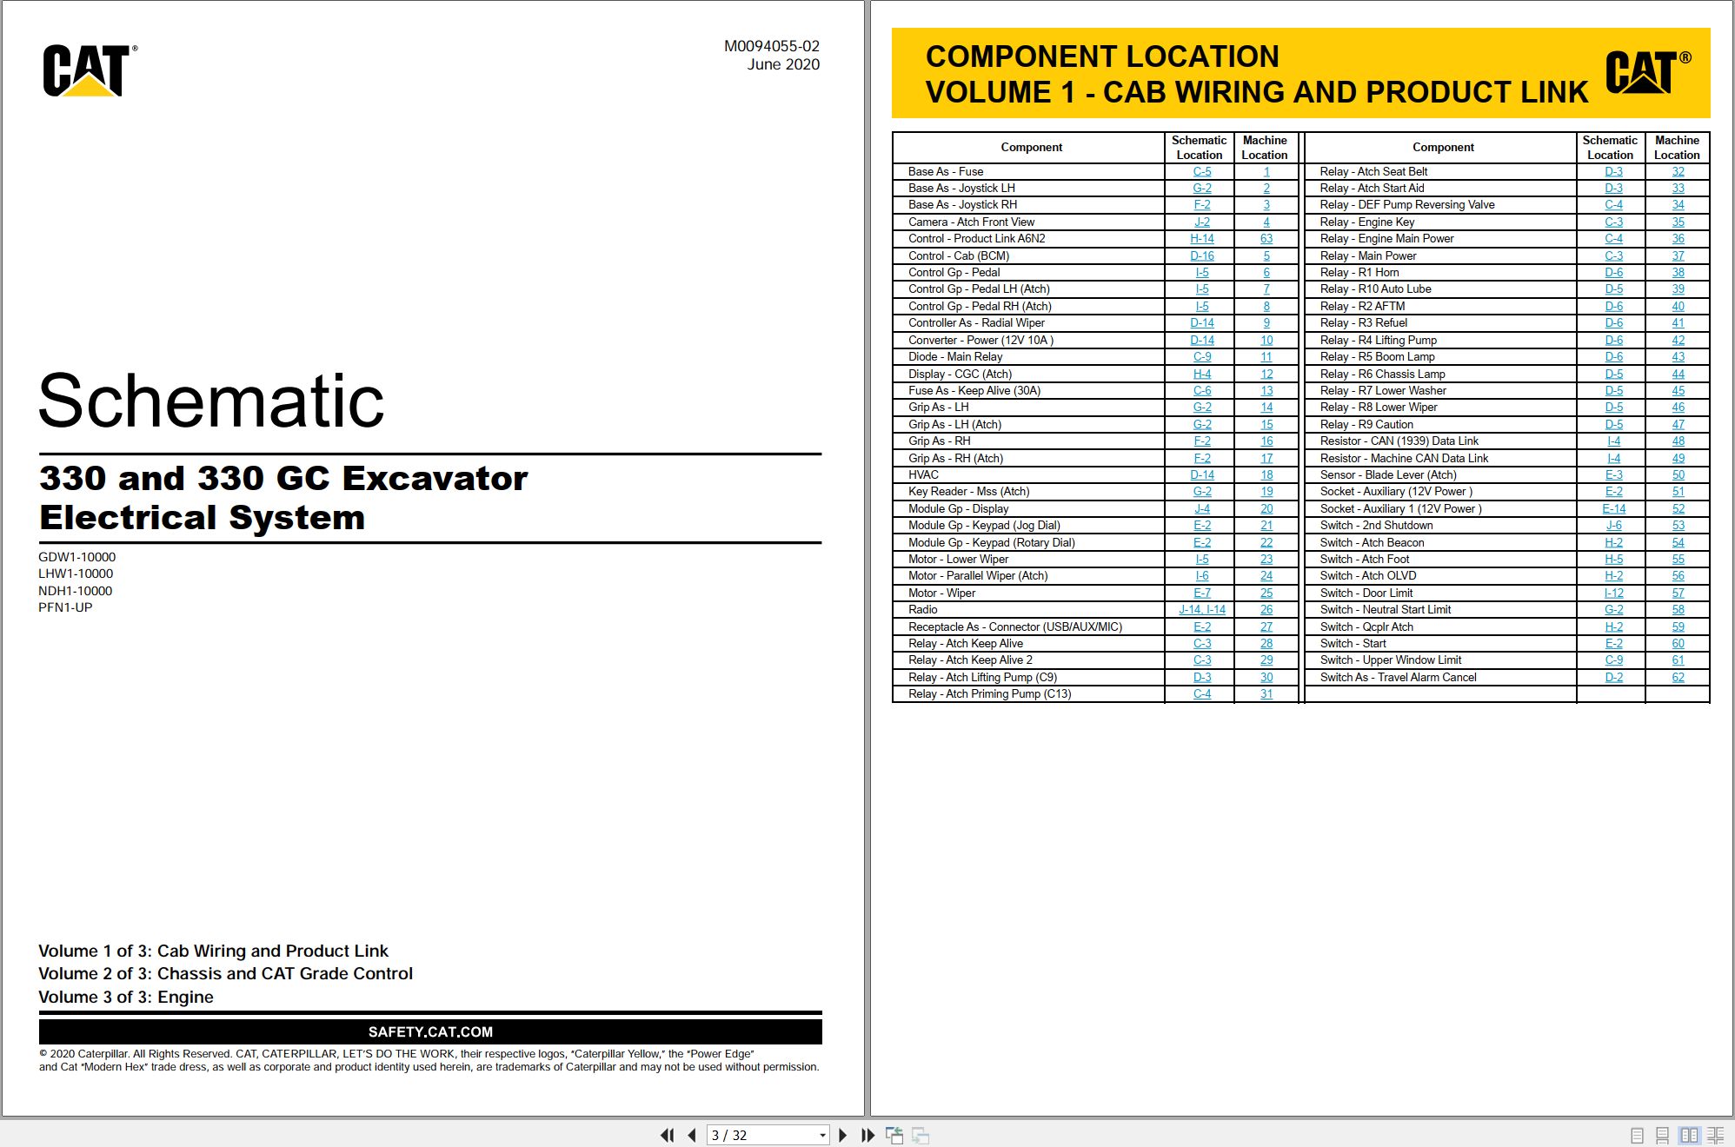The height and width of the screenshot is (1147, 1735).
Task: Click serial prefix GDW1-10000
Action: click(x=76, y=557)
